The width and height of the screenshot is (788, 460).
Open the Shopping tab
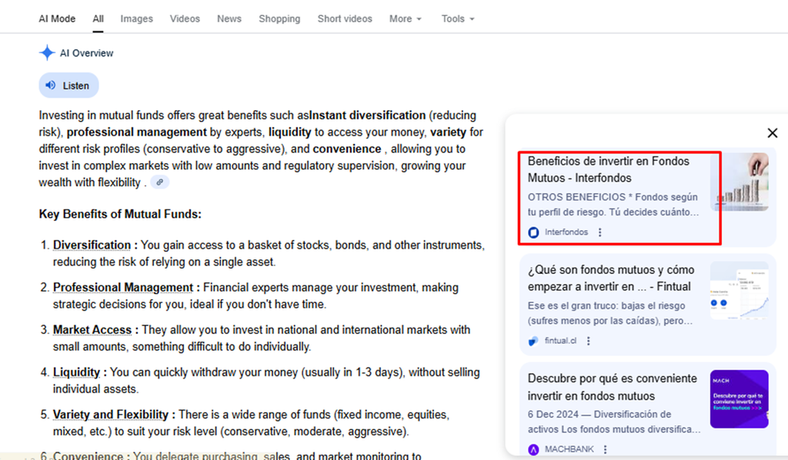[x=279, y=18]
